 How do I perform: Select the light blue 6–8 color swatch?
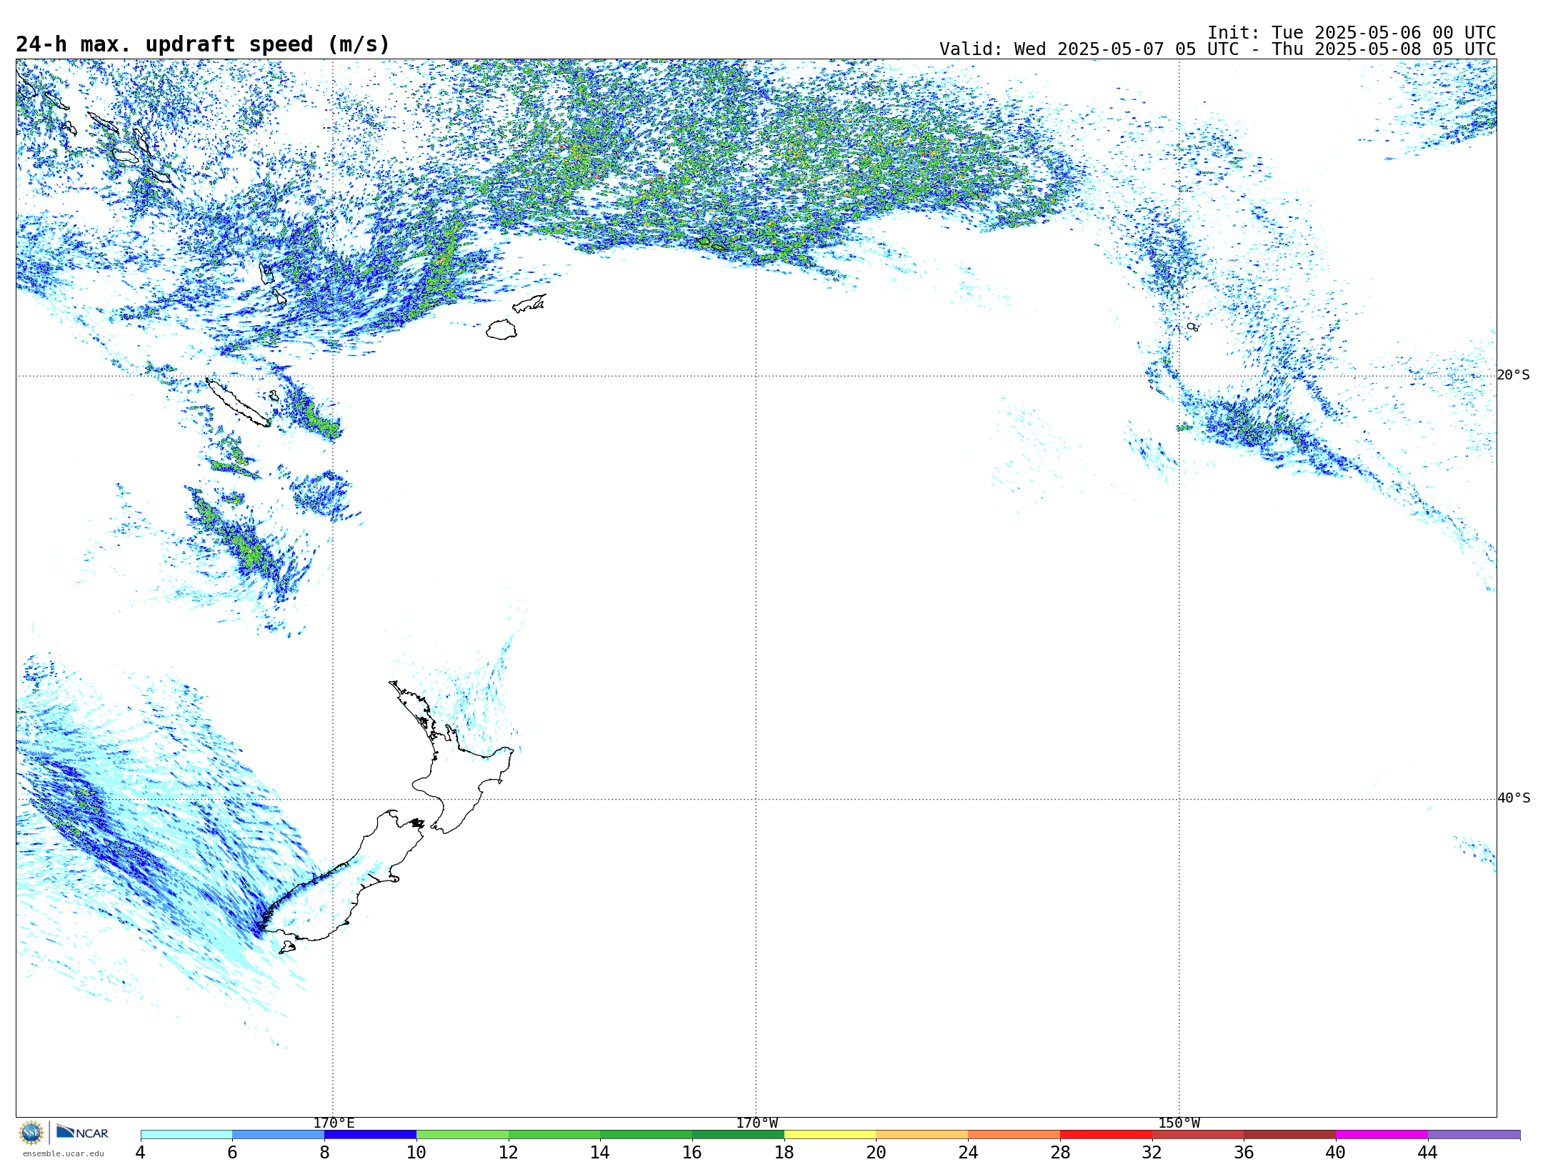pyautogui.click(x=279, y=1134)
